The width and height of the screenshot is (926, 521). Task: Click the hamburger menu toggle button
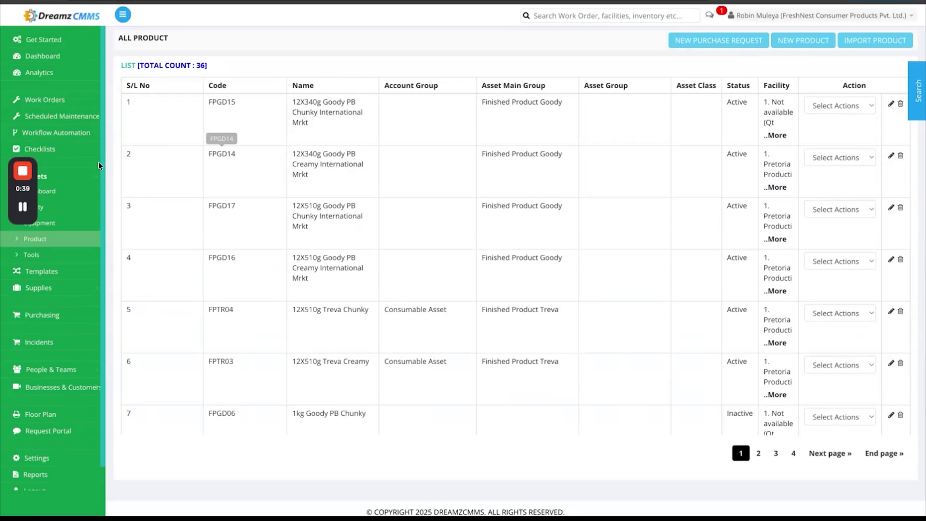click(x=123, y=15)
